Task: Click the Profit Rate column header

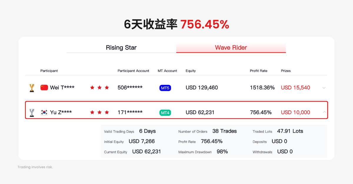Action: pos(258,71)
